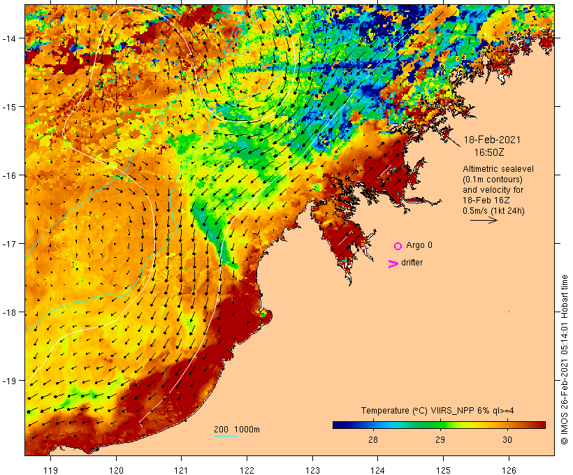Image resolution: width=573 pixels, height=475 pixels.
Task: Click latitude axis label -19
Action: click(8, 381)
